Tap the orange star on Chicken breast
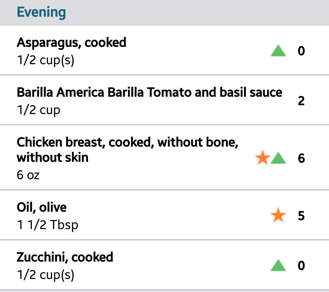This screenshot has width=329, height=292. tap(262, 158)
